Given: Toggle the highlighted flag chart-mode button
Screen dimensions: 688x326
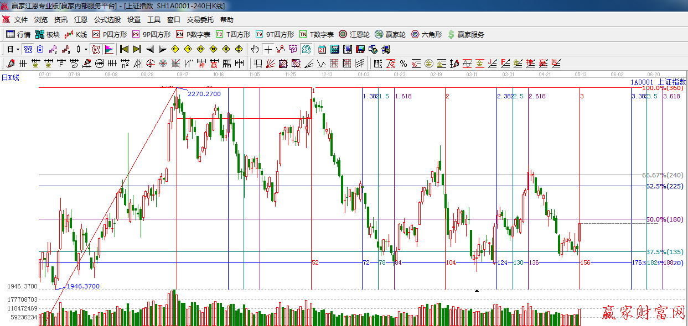Looking at the screenshot, I should pos(108,49).
